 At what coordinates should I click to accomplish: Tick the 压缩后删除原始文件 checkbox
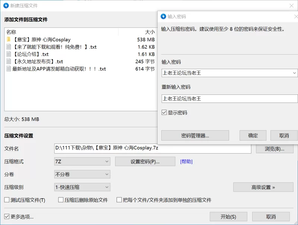(61, 200)
